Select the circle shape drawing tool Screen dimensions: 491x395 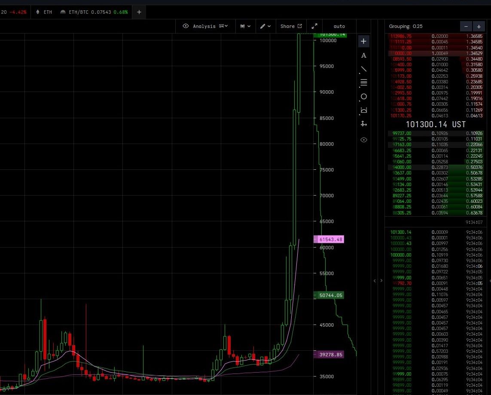click(x=363, y=96)
